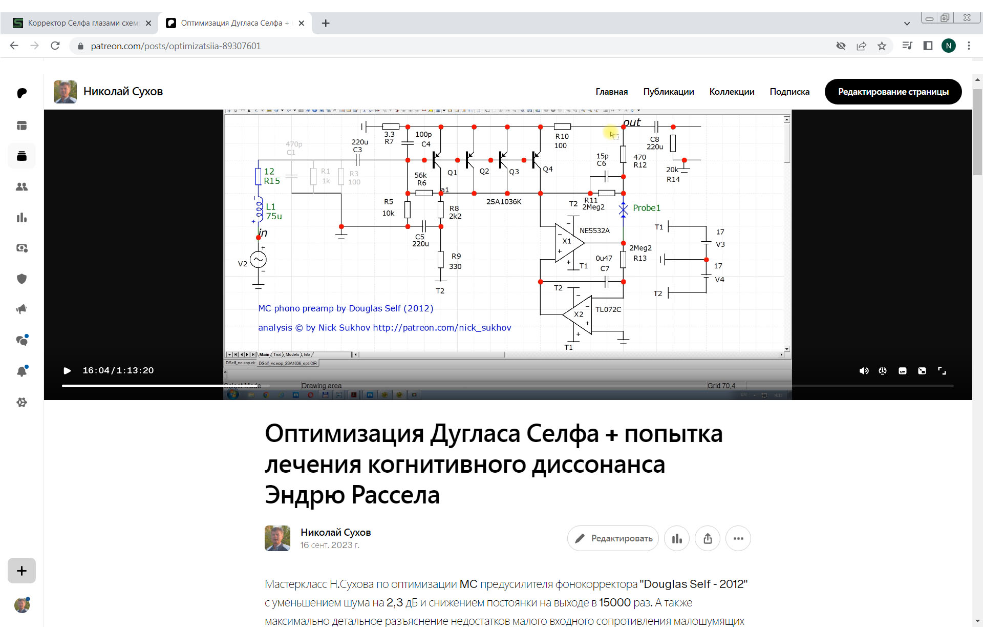Open the post options with three dots
Viewport: 983px width, 631px height.
pos(738,538)
